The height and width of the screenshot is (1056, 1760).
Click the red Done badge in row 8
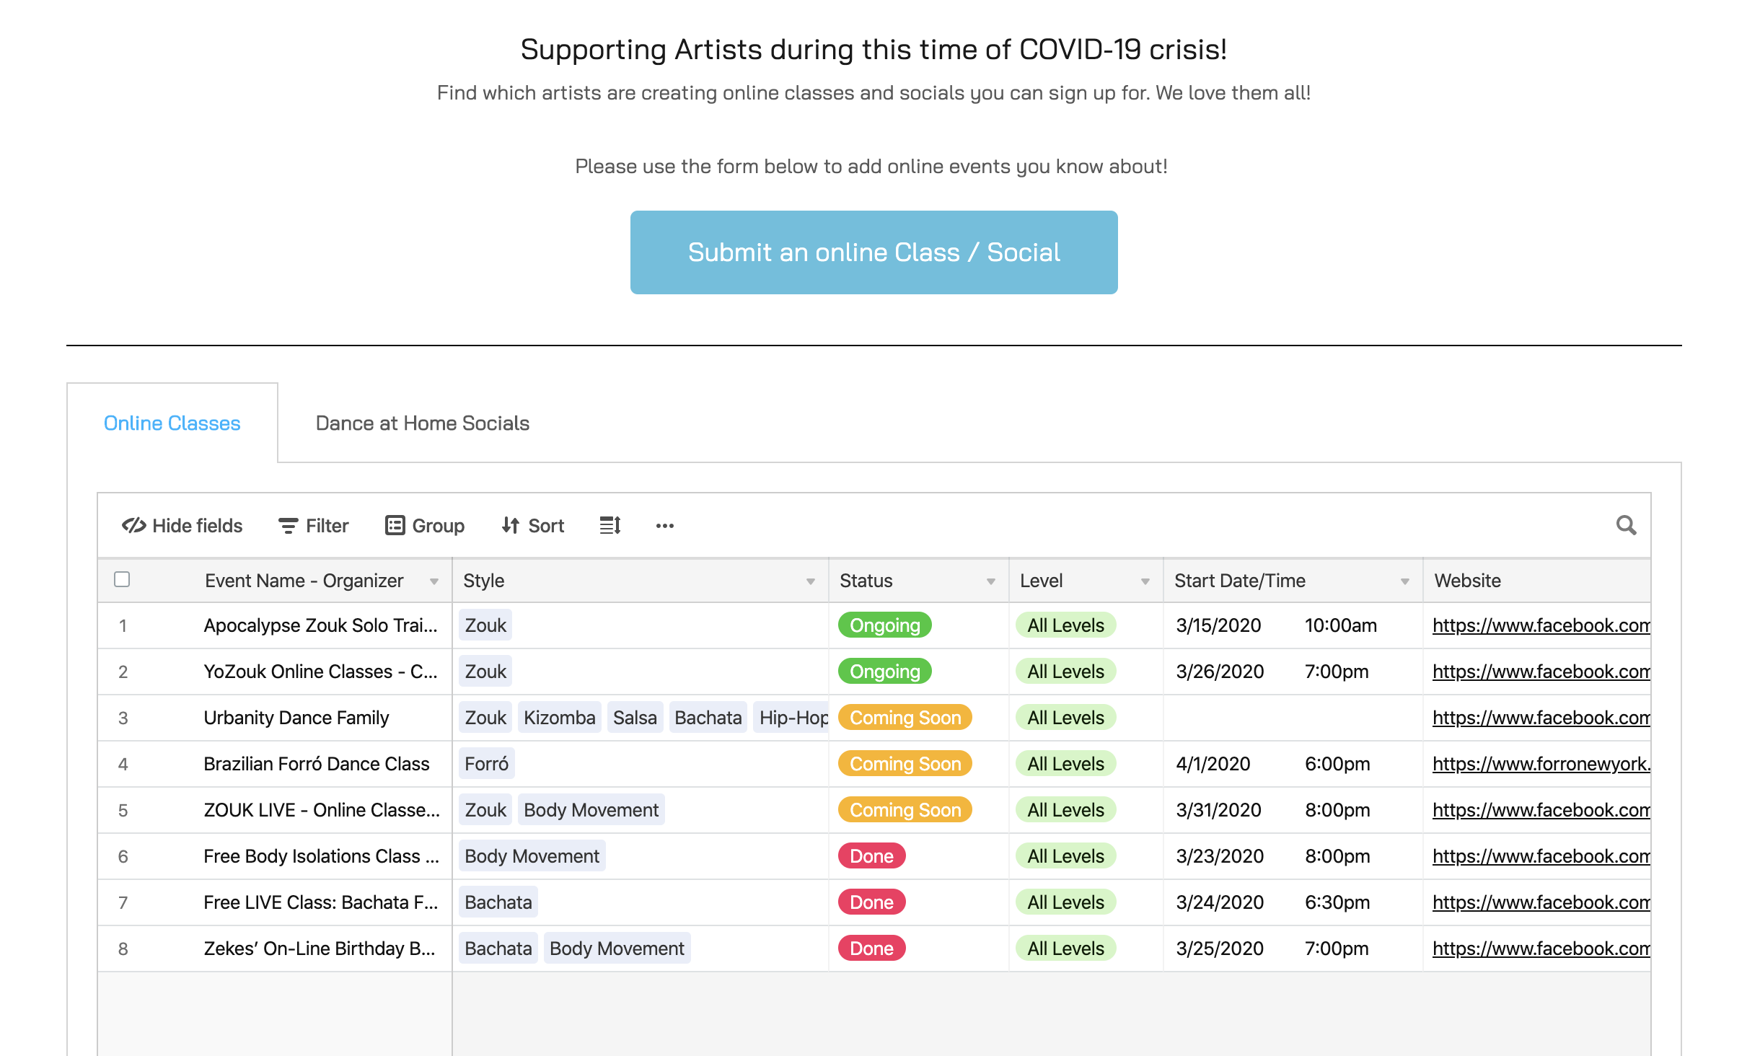click(871, 949)
